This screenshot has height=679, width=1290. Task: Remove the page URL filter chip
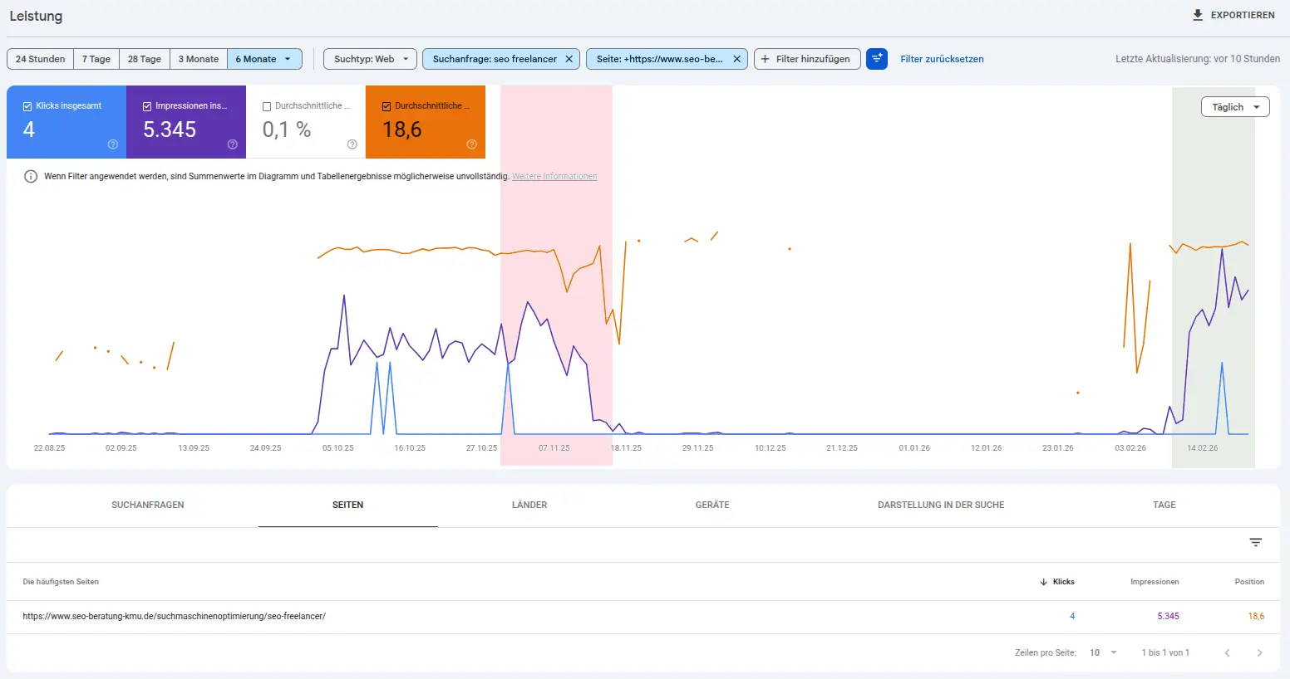736,59
